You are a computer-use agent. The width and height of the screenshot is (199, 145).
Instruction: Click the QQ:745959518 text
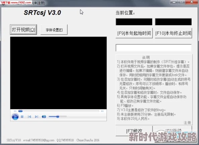click(x=65, y=140)
